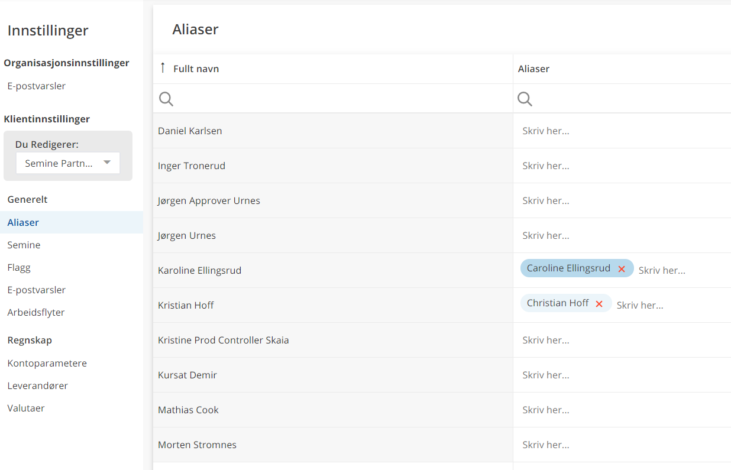Go to Arbeidsflyter settings

pos(36,312)
